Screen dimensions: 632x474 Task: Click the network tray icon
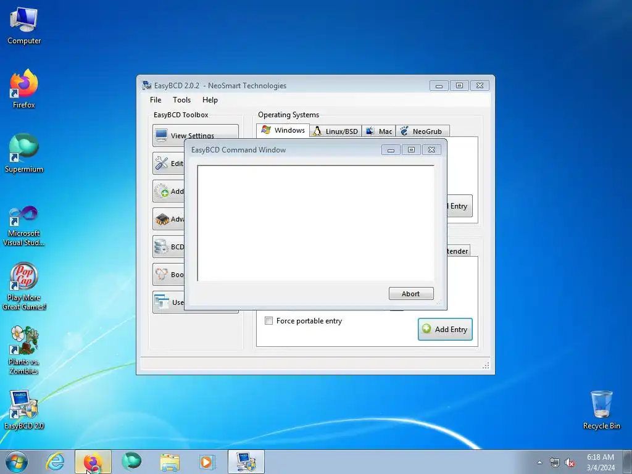coord(555,462)
